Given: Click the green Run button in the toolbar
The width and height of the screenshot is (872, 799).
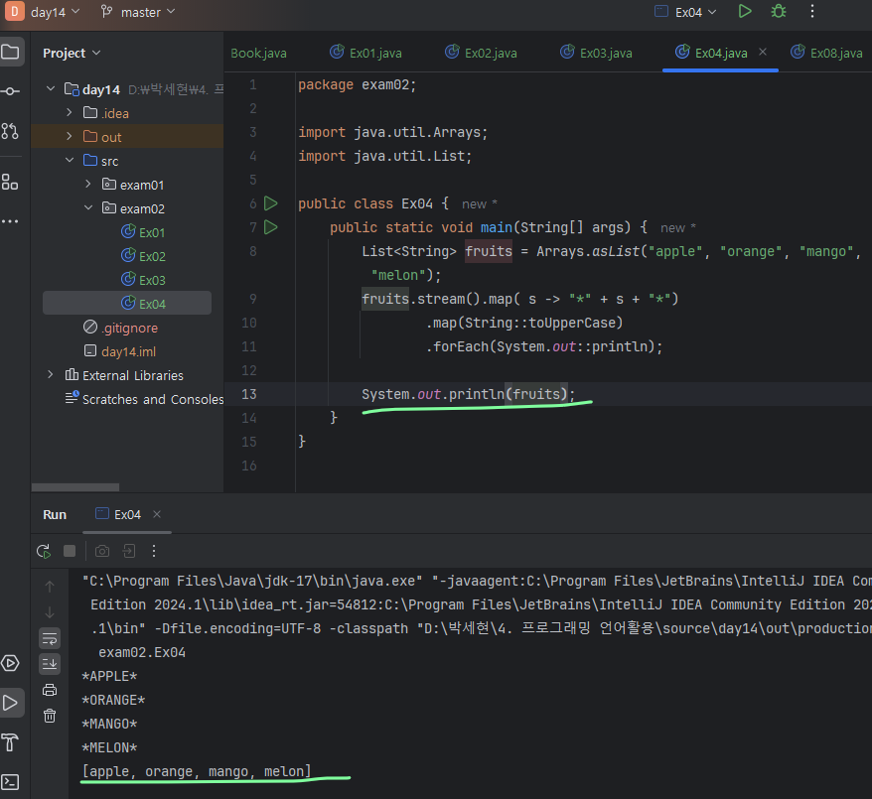Looking at the screenshot, I should pyautogui.click(x=745, y=12).
